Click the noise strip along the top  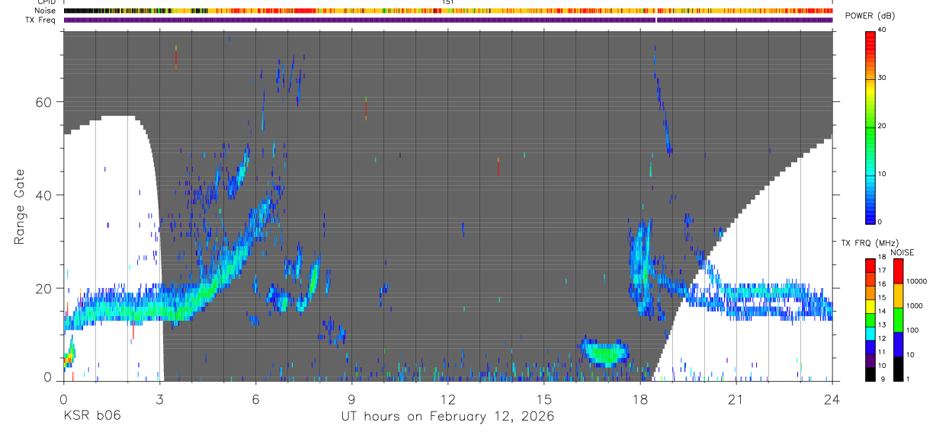[x=448, y=11]
